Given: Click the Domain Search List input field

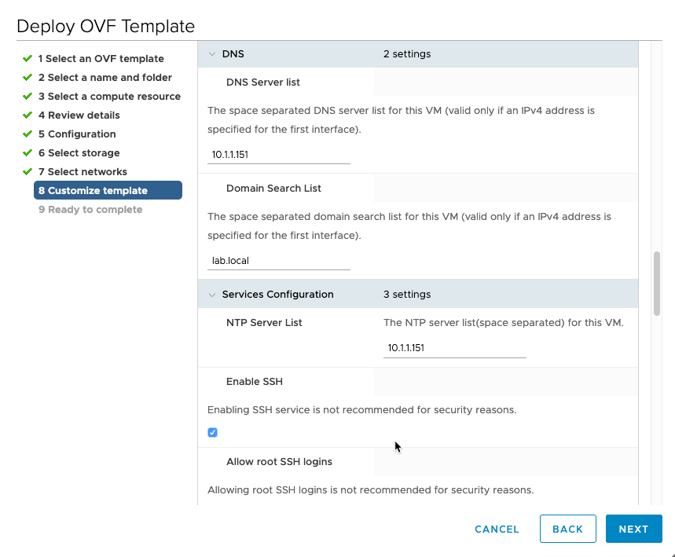Looking at the screenshot, I should (x=278, y=261).
